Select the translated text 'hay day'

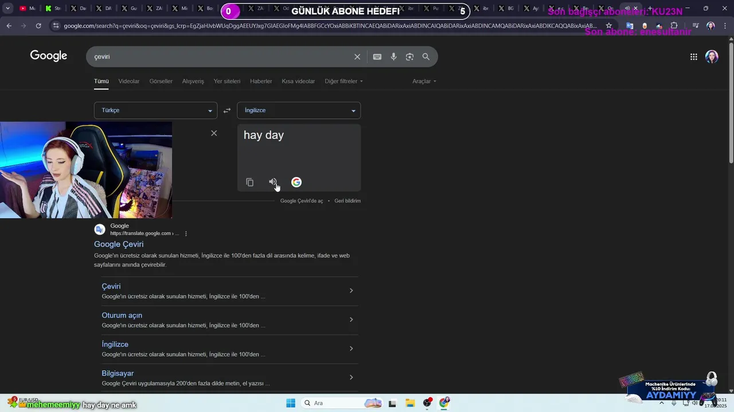pyautogui.click(x=264, y=136)
